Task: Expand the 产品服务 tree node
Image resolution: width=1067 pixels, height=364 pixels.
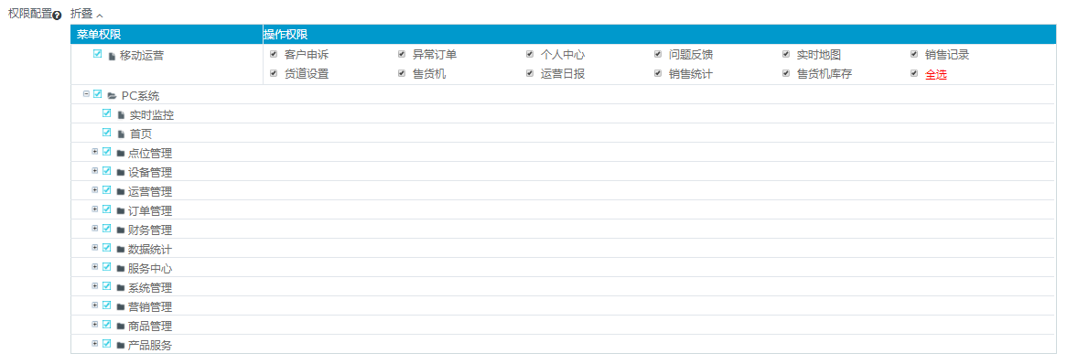Action: point(95,344)
